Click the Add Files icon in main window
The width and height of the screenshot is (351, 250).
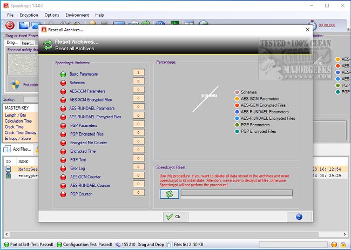(x=7, y=149)
